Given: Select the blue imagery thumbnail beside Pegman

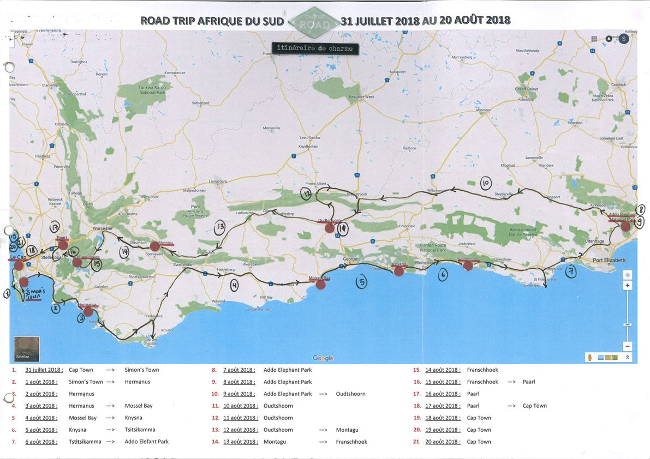Looking at the screenshot, I should pos(601,357).
